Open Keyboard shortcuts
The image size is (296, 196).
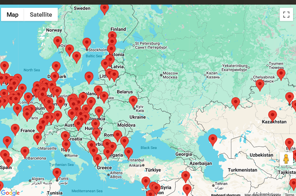tap(227, 194)
